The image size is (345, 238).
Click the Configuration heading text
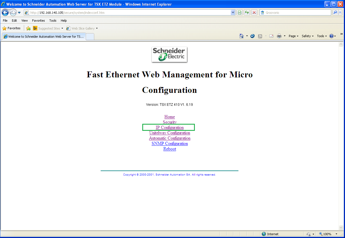coord(170,90)
